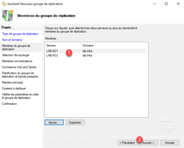
Task: Continue with the Suivant button
Action: (148, 143)
